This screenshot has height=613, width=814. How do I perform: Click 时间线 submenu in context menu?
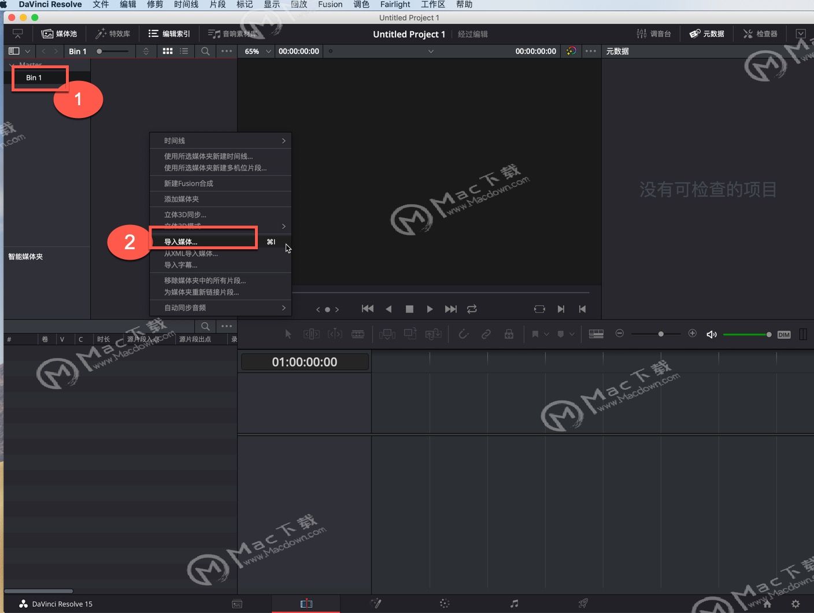(x=220, y=141)
